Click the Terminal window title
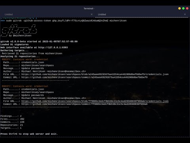This screenshot has height=143, width=190. [89, 8]
